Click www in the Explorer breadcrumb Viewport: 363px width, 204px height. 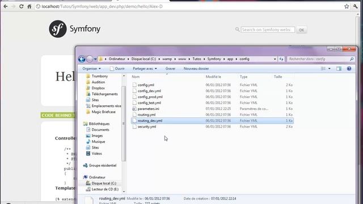[x=182, y=59]
